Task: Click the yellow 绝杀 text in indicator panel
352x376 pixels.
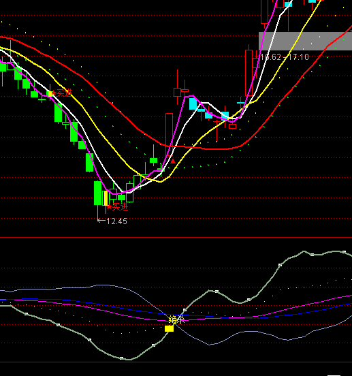Action: (176, 319)
